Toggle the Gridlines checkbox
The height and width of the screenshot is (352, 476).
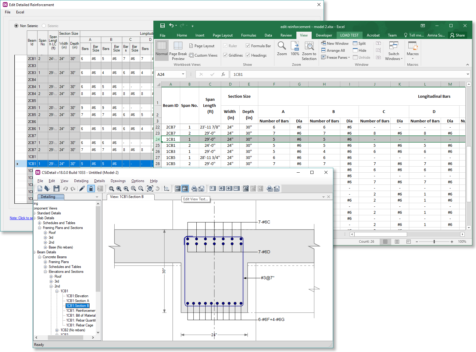pos(225,55)
